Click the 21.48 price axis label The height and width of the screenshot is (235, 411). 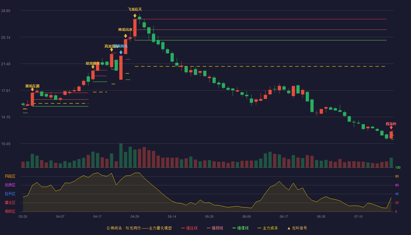point(6,64)
